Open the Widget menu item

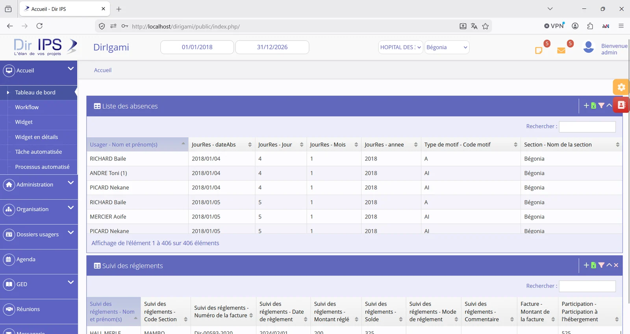pos(24,122)
